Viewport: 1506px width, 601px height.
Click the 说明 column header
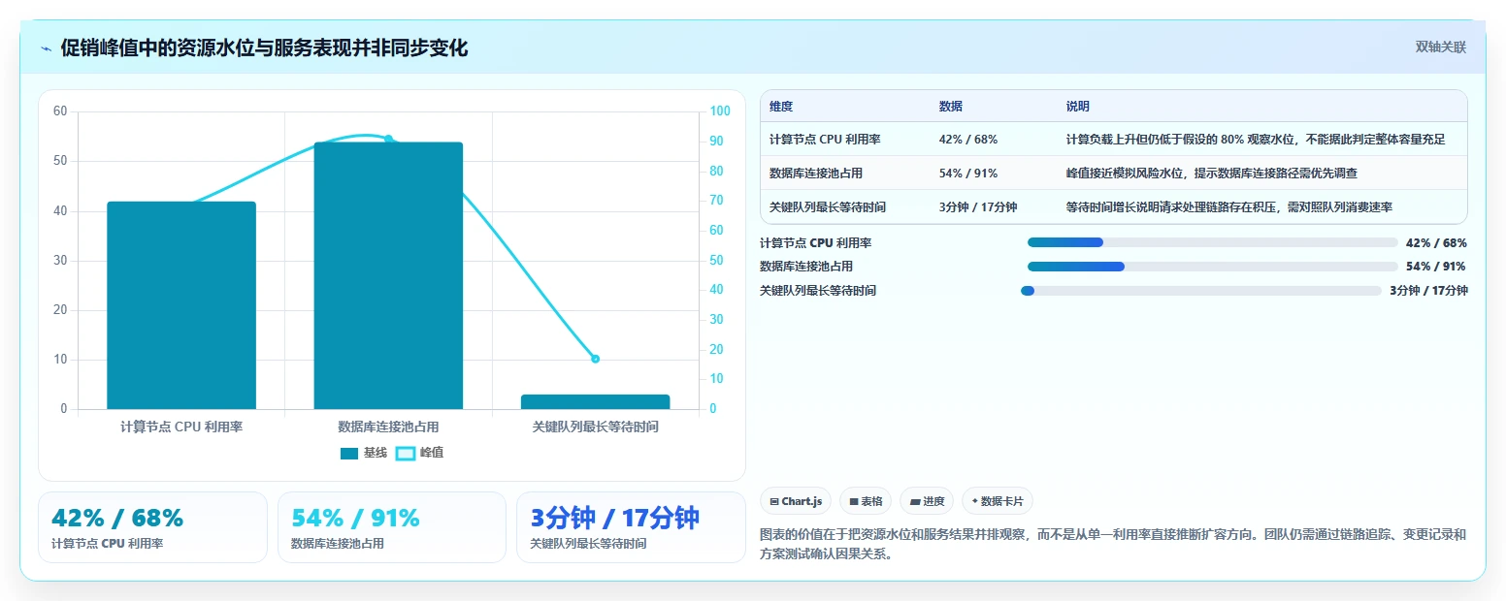(1078, 107)
